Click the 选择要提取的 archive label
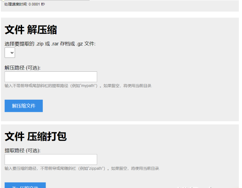242x188 pixels. pyautogui.click(x=50, y=44)
